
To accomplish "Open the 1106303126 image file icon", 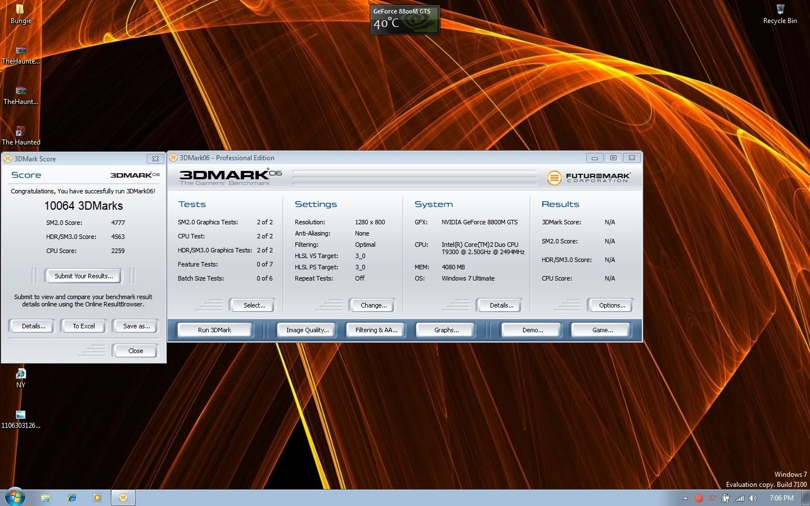I will click(x=21, y=419).
